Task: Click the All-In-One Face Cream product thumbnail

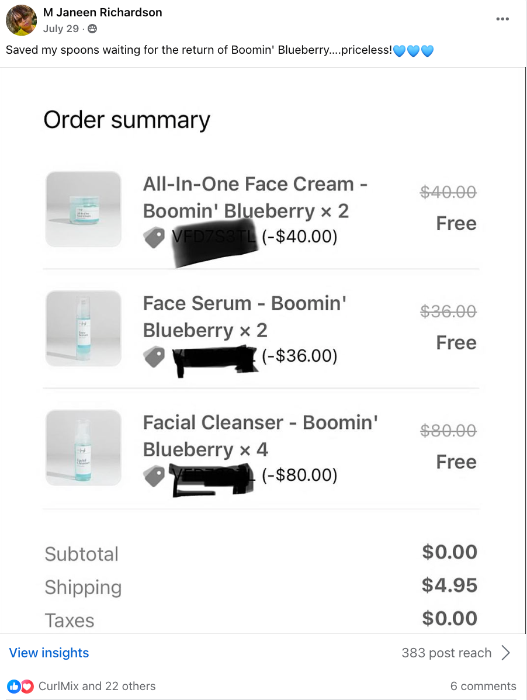Action: pos(84,209)
